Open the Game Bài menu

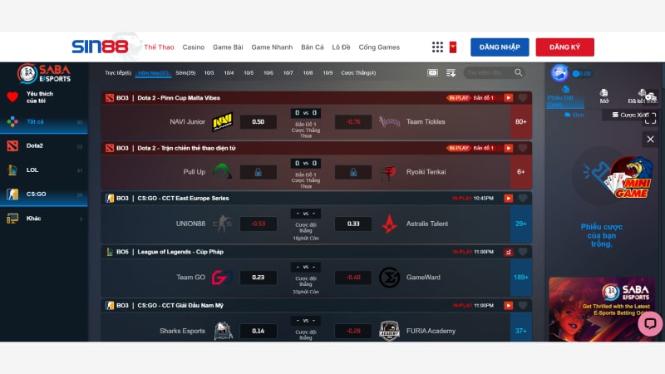[x=228, y=47]
